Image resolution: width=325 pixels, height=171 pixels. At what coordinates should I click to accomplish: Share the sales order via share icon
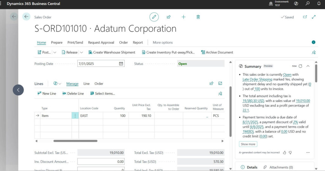(169, 17)
